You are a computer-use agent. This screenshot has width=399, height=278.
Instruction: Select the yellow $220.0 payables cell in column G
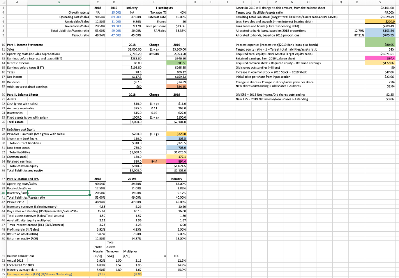(177, 134)
